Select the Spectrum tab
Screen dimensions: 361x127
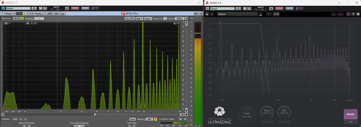point(6,18)
